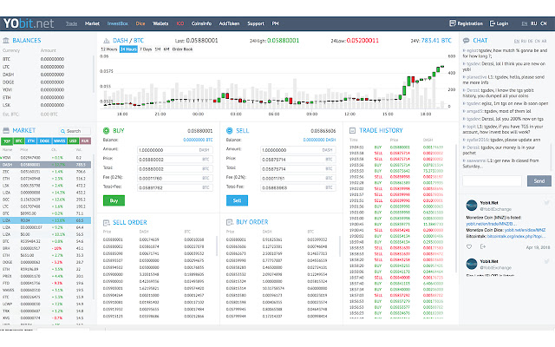Viewport: 555px width, 347px height.
Task: Click the Buy Price input field
Action: click(175, 160)
